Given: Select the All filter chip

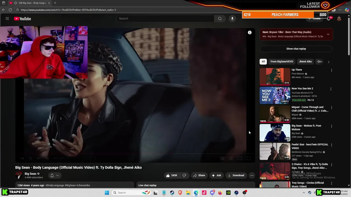Looking at the screenshot, I should [263, 62].
